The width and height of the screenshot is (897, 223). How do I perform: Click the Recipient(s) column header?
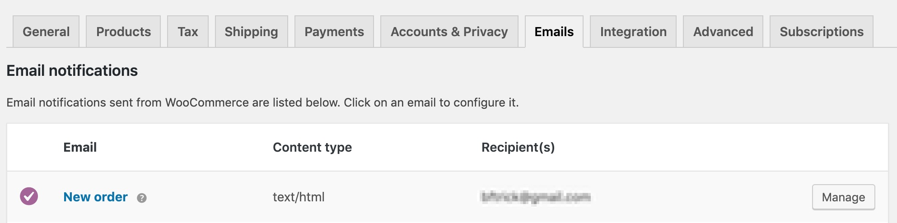[518, 147]
